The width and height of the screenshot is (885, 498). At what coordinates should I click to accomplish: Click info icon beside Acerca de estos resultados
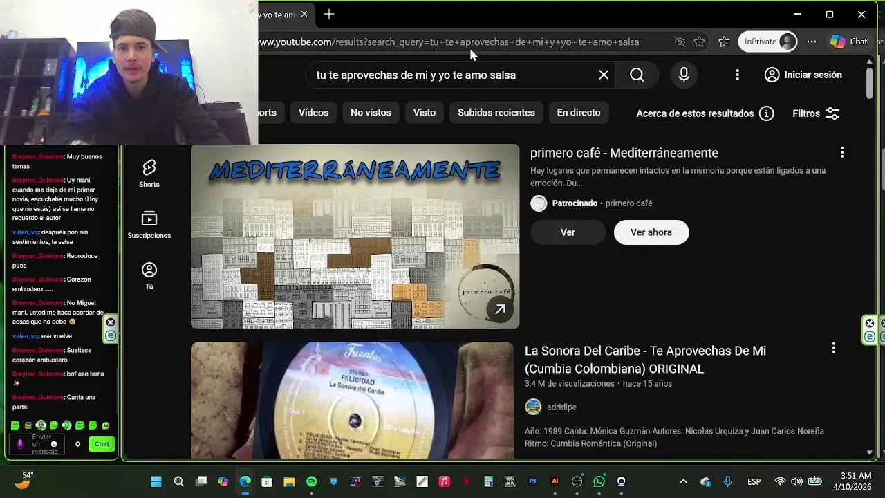[766, 113]
